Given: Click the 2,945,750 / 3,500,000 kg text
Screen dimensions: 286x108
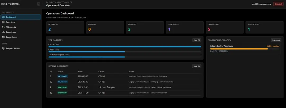Looking at the screenshot, I should tap(219, 51).
